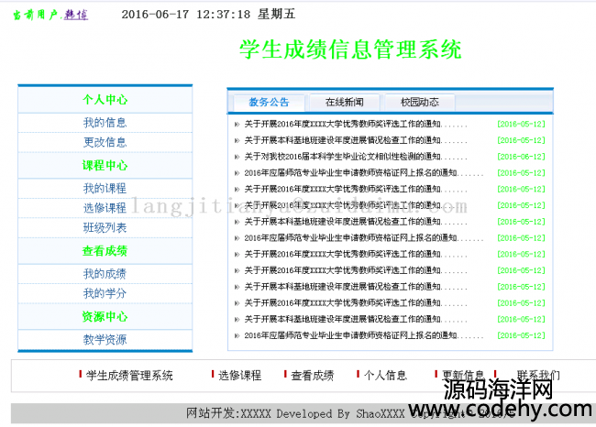
Task: Open 更新信息 in the footer bar
Action: 463,376
